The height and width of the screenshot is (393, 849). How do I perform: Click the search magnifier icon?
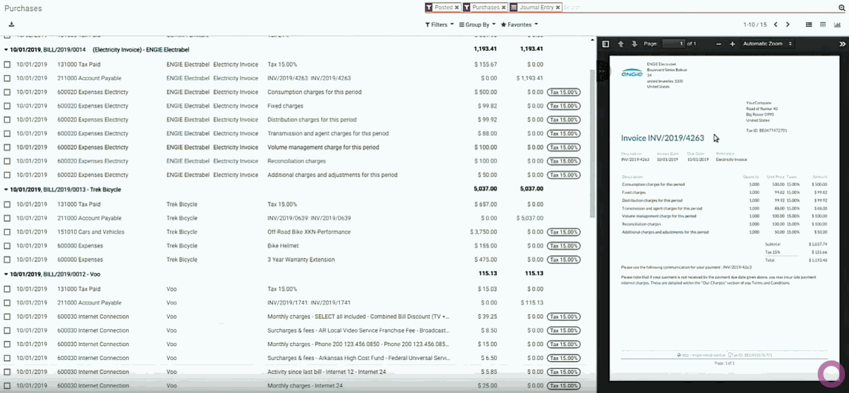click(842, 7)
